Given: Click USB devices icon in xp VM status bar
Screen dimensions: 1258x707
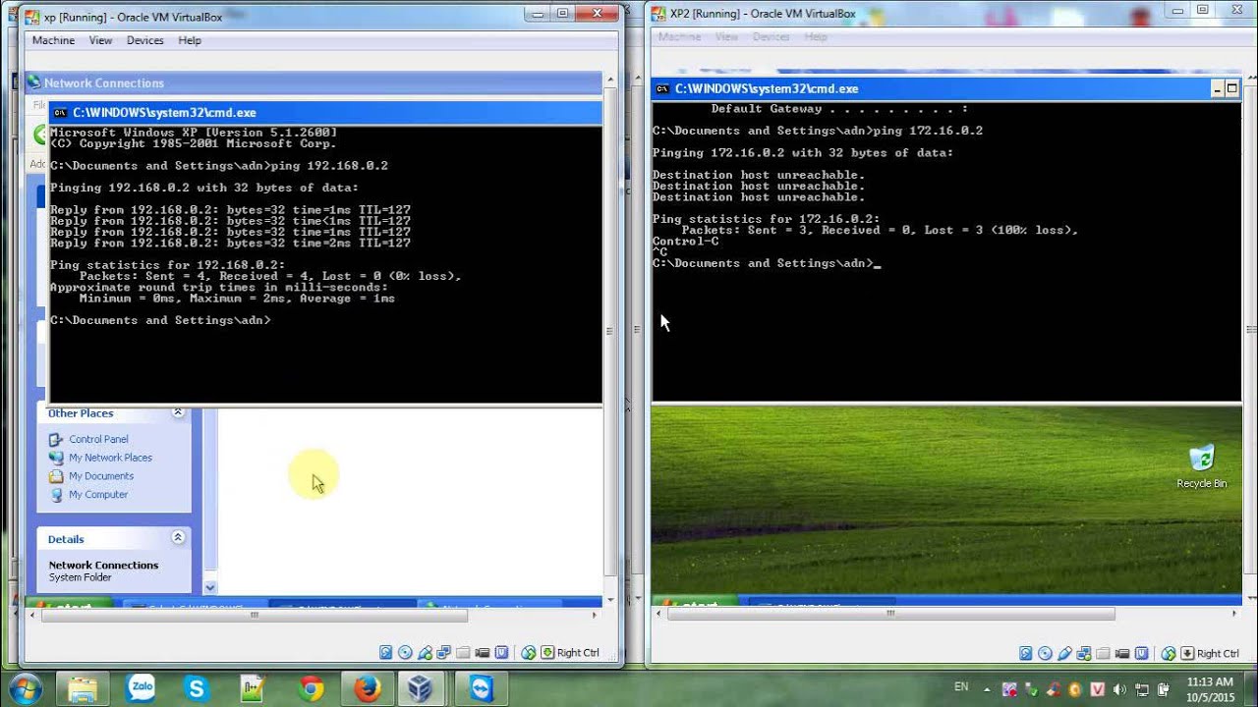Looking at the screenshot, I should 425,653.
